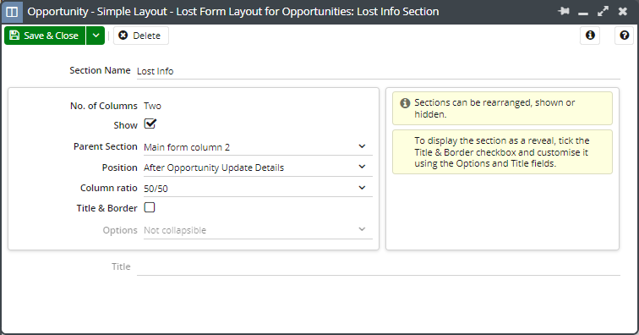Open the Parent Section dropdown
Screen dimensions: 639x335
[x=258, y=147]
